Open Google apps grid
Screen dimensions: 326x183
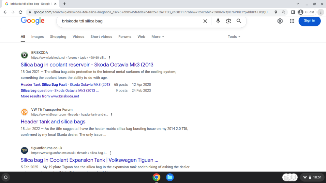click(292, 21)
